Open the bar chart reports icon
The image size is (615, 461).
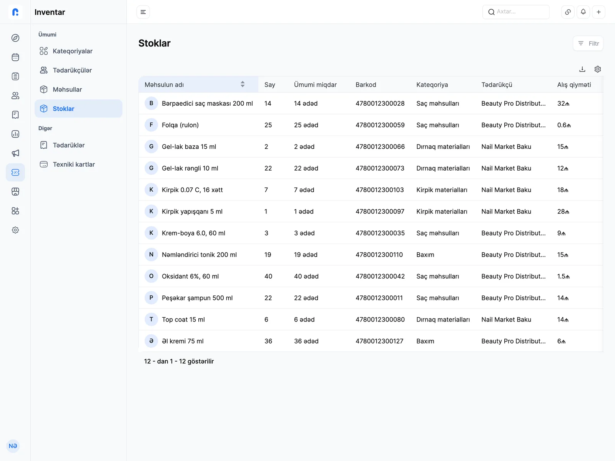pyautogui.click(x=15, y=134)
